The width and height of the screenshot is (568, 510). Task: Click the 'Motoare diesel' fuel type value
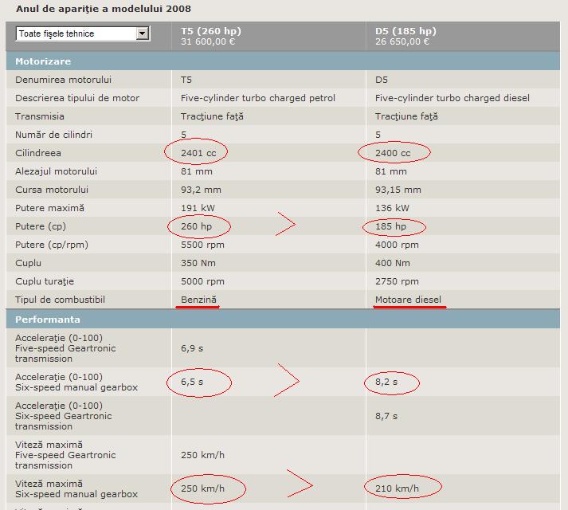[x=408, y=300]
